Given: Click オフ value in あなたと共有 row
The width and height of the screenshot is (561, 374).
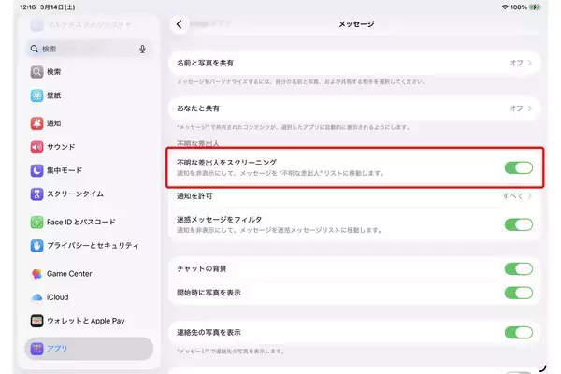Looking at the screenshot, I should 516,108.
